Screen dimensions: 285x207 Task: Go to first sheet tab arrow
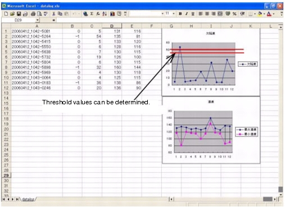[3, 199]
